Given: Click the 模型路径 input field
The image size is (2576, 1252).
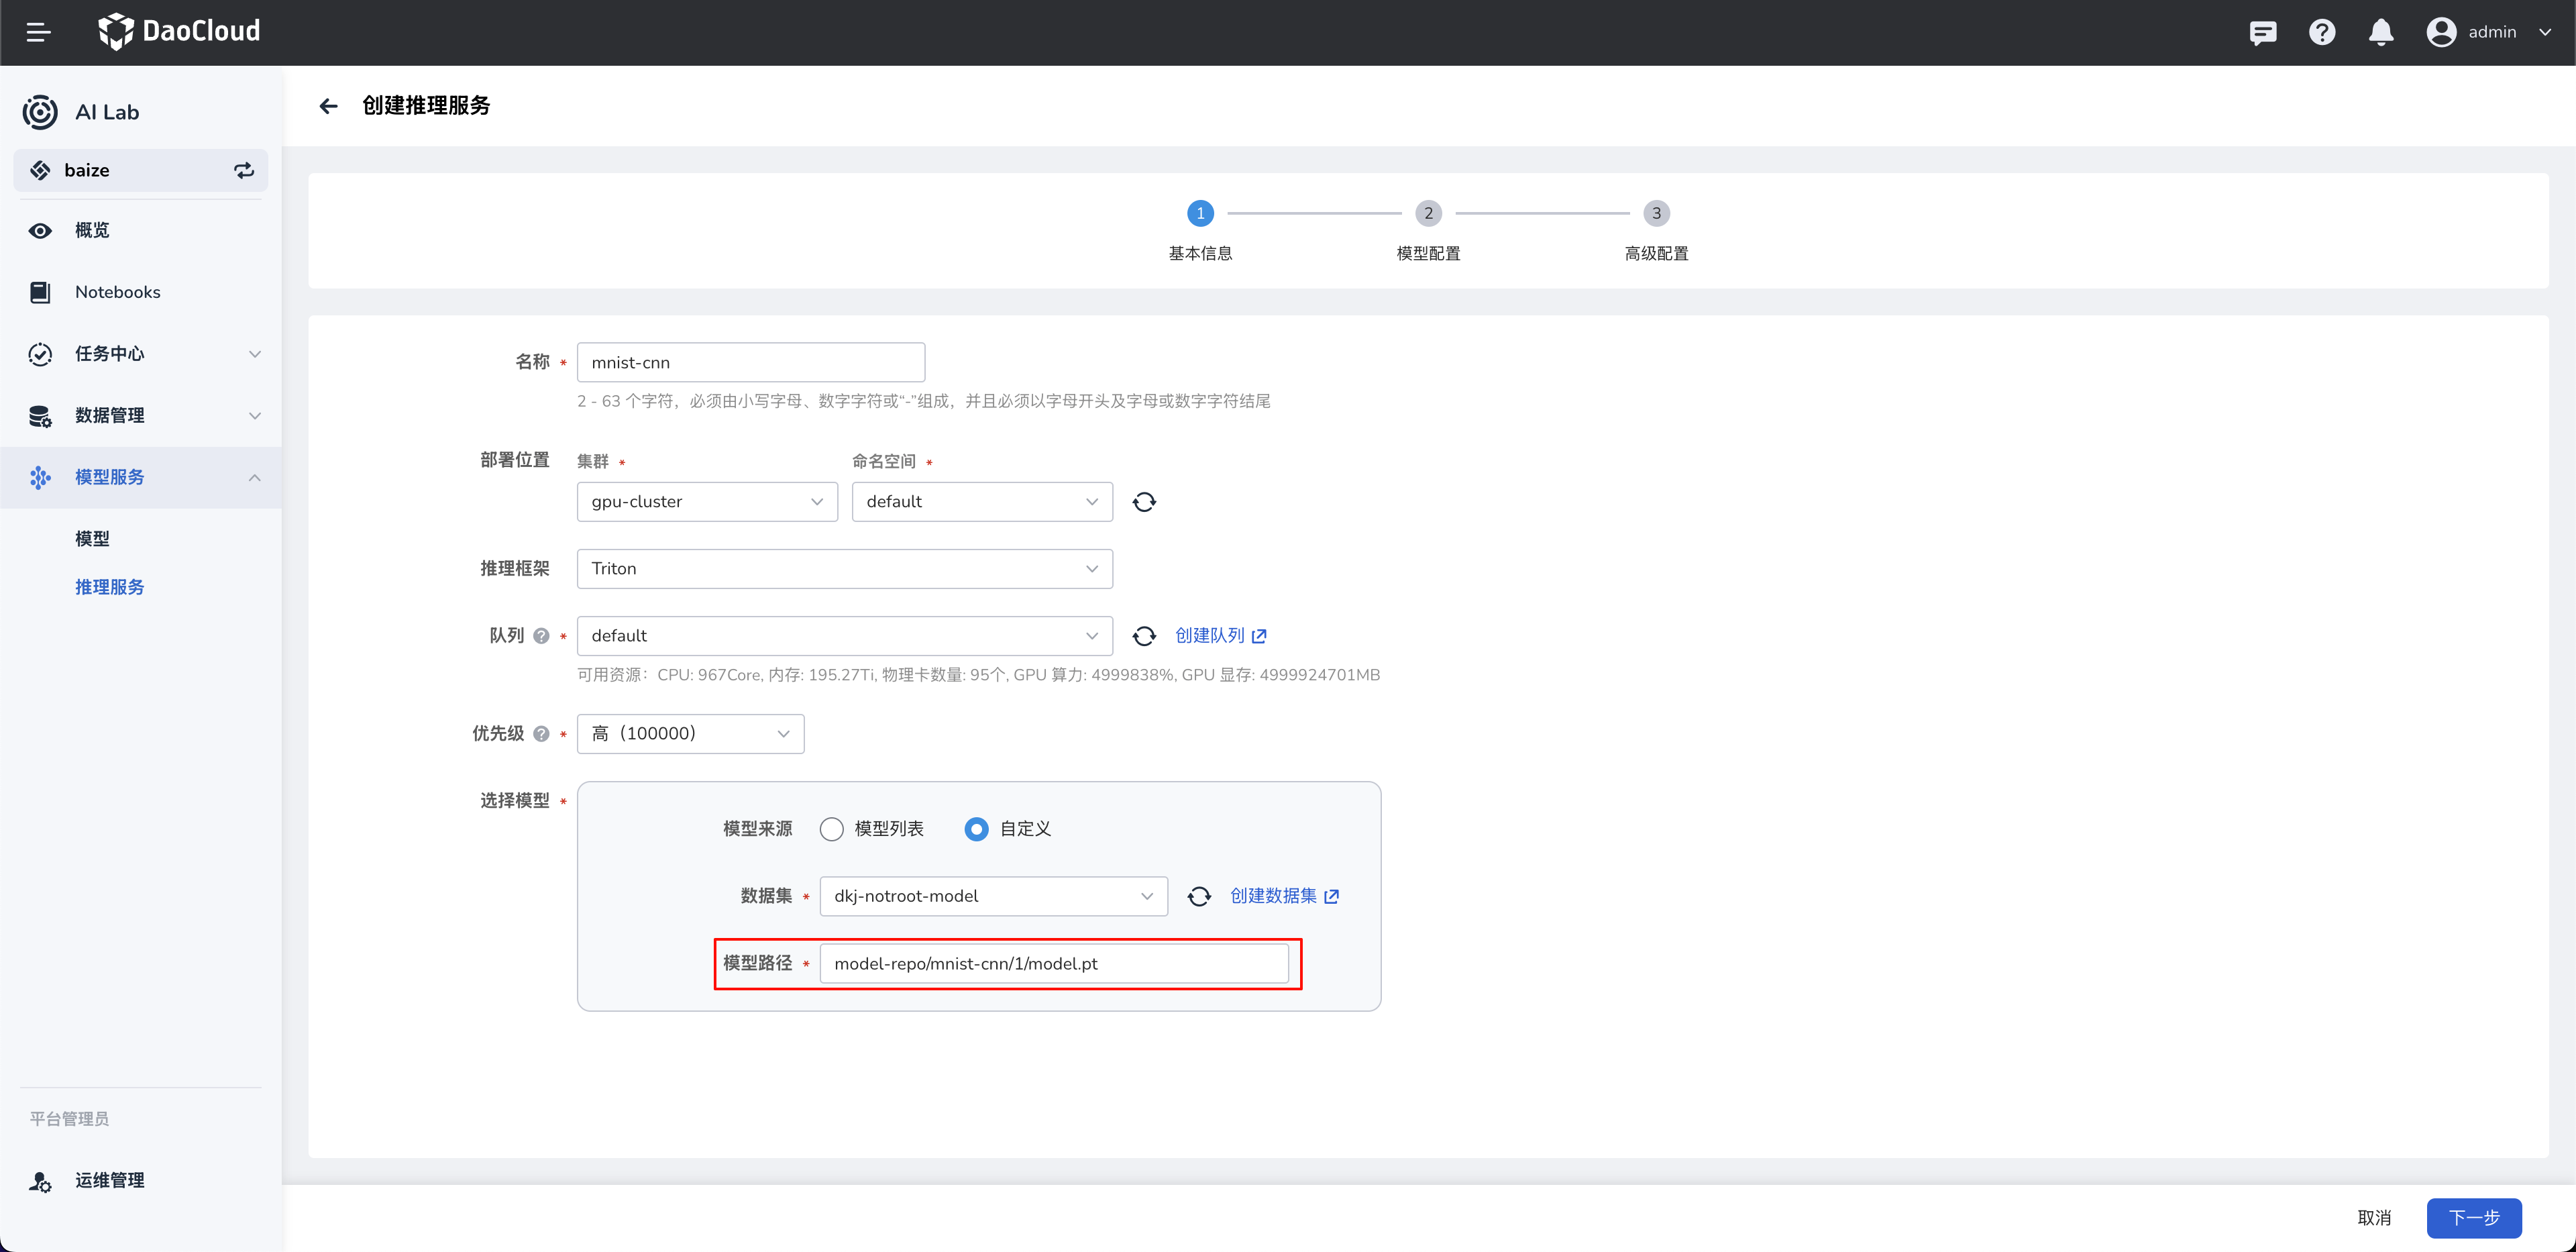Looking at the screenshot, I should [x=1053, y=964].
